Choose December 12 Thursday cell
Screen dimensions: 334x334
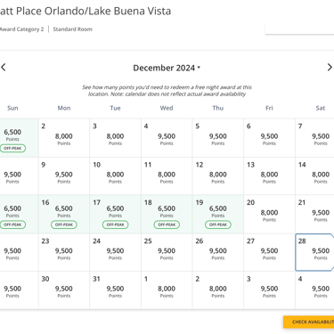pos(218,176)
